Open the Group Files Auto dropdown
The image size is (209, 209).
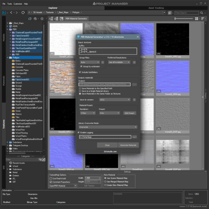(x=90, y=62)
